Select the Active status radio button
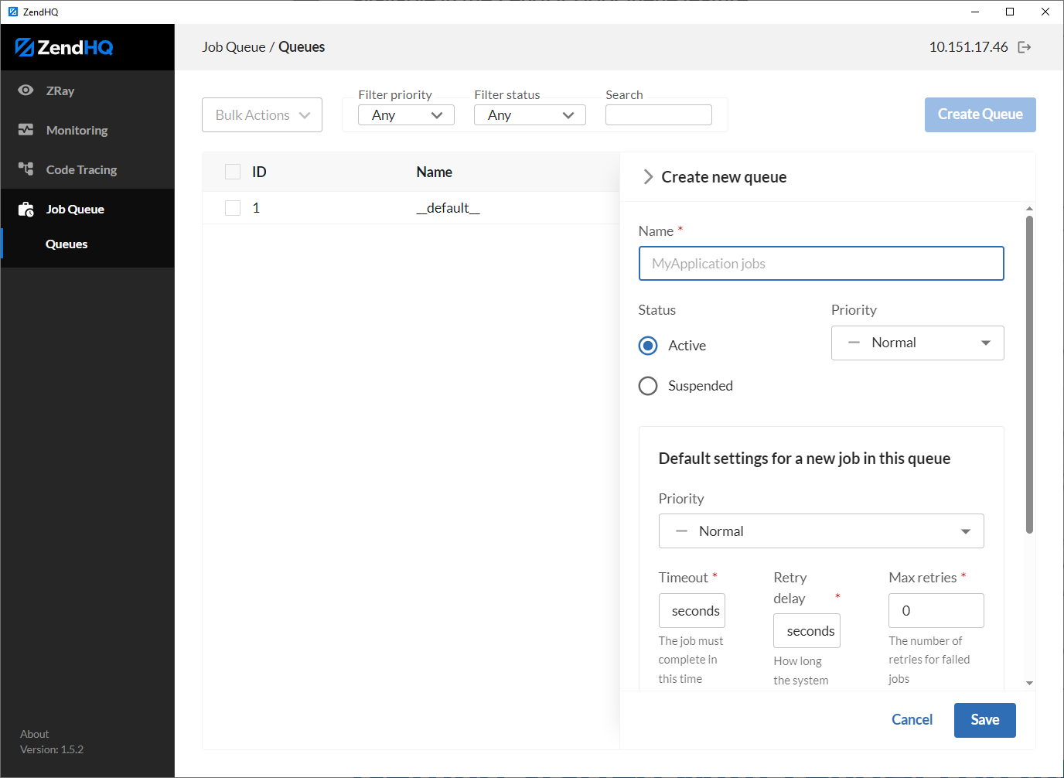Screen dimensions: 1064x778 point(648,346)
